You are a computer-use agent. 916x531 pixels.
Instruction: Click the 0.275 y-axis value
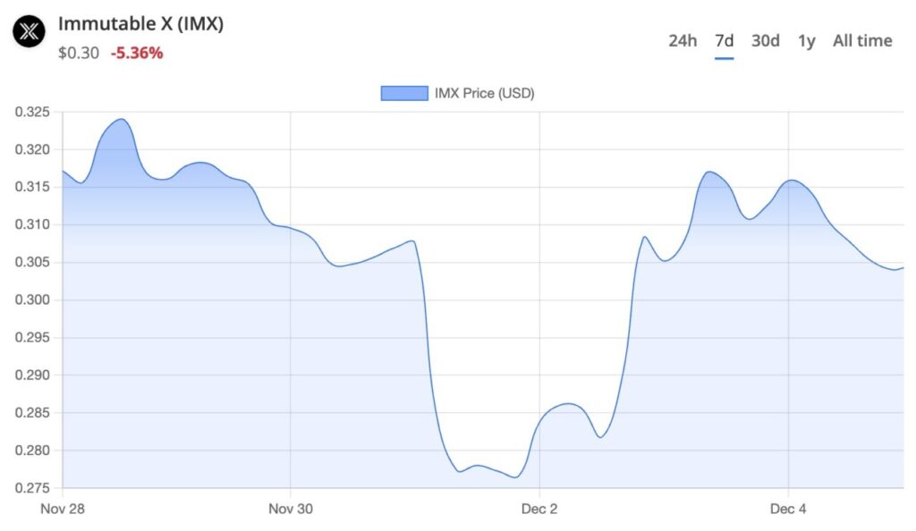pos(34,488)
